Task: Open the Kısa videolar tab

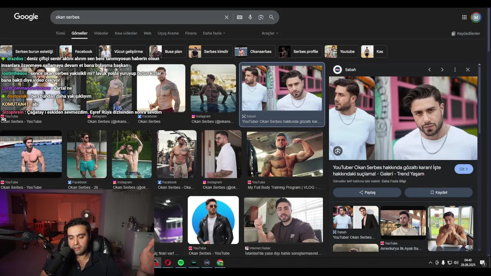Action: click(x=126, y=33)
